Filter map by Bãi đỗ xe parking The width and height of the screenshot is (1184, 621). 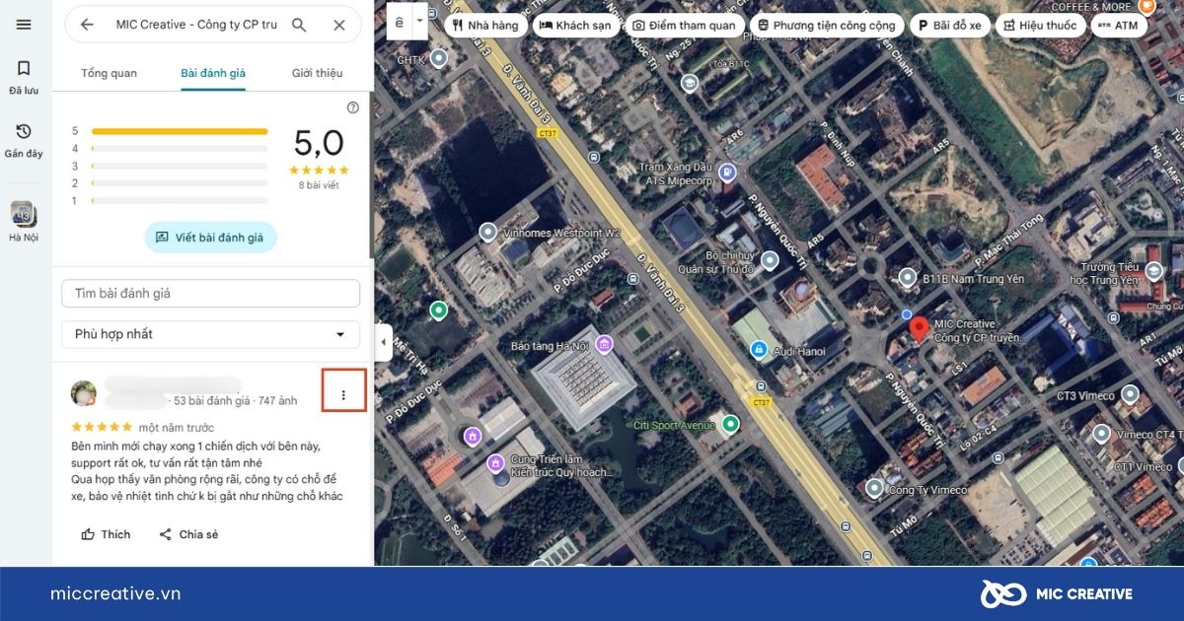(950, 26)
